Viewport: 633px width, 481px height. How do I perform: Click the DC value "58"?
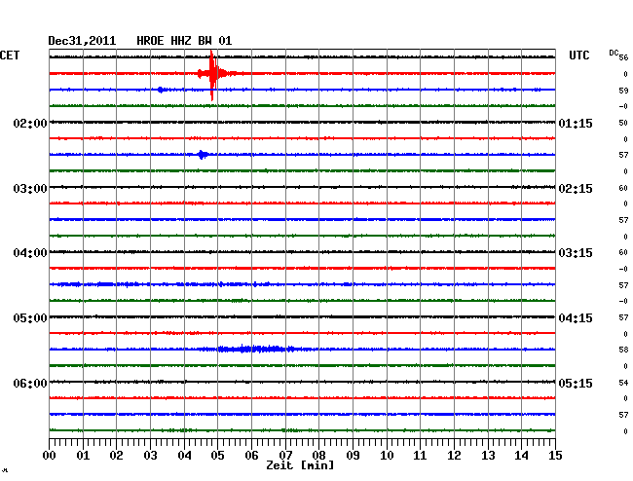(x=623, y=350)
